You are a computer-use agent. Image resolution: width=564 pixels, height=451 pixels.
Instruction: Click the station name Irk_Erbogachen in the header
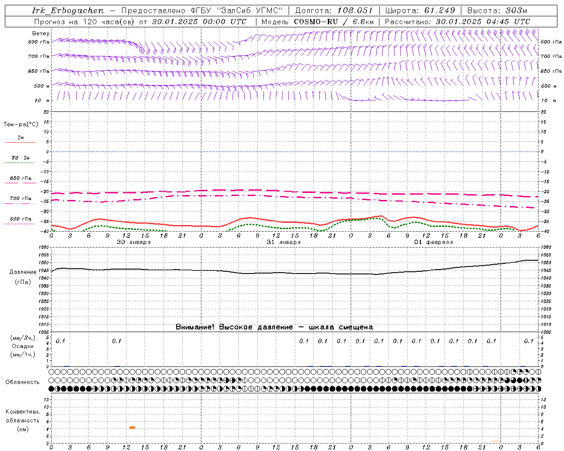coord(68,11)
